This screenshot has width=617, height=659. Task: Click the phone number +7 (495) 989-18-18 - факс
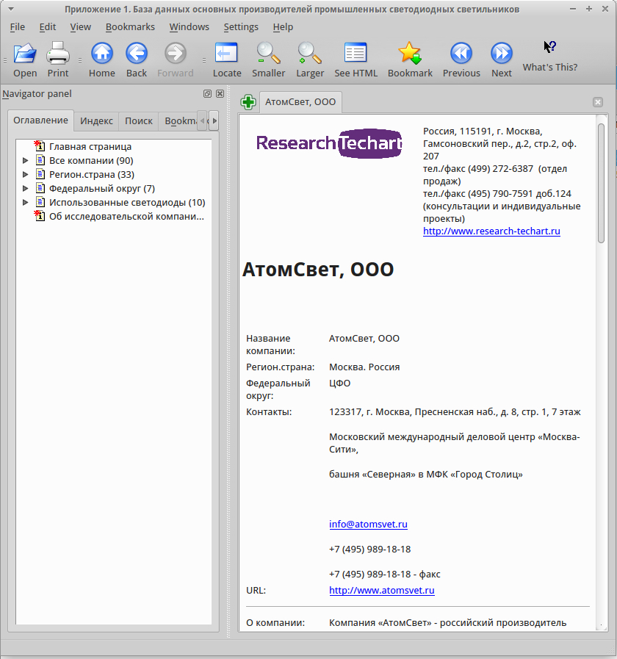pyautogui.click(x=385, y=574)
